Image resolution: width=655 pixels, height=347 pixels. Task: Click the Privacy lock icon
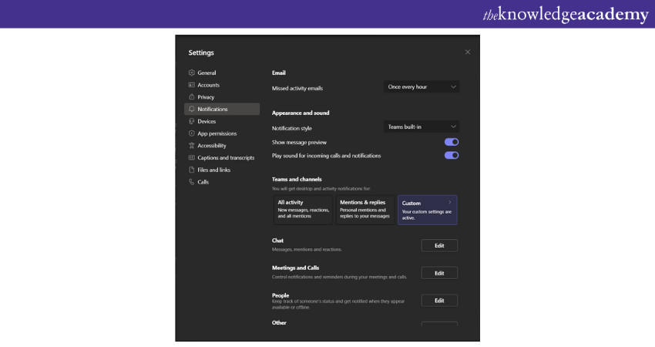(x=192, y=97)
